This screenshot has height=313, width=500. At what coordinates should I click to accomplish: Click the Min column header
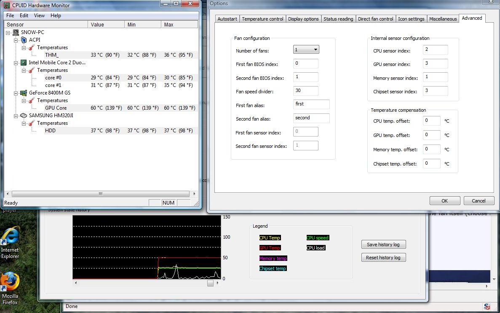click(143, 24)
